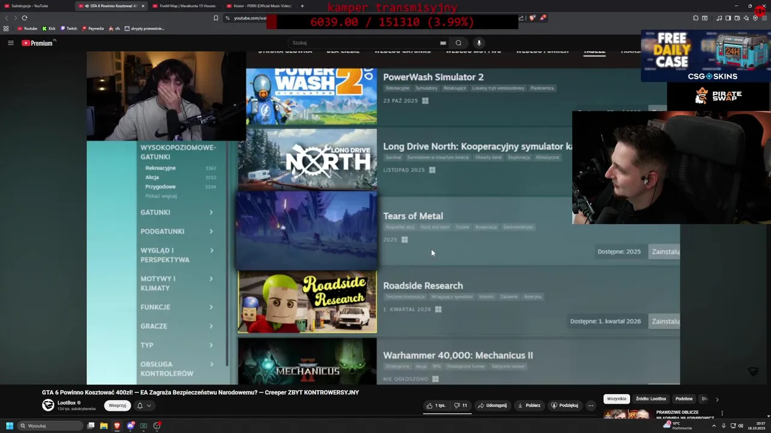Open the skrypty przeważnie bookmark
Image resolution: width=771 pixels, height=433 pixels.
point(145,28)
